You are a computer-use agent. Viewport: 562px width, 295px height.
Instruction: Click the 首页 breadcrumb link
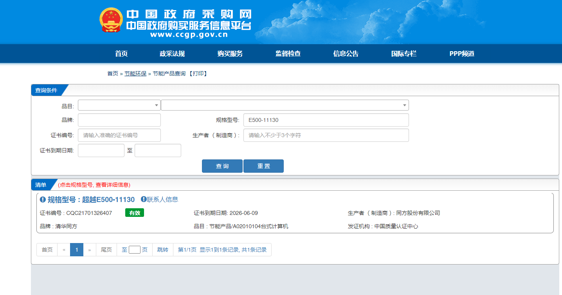click(x=113, y=73)
